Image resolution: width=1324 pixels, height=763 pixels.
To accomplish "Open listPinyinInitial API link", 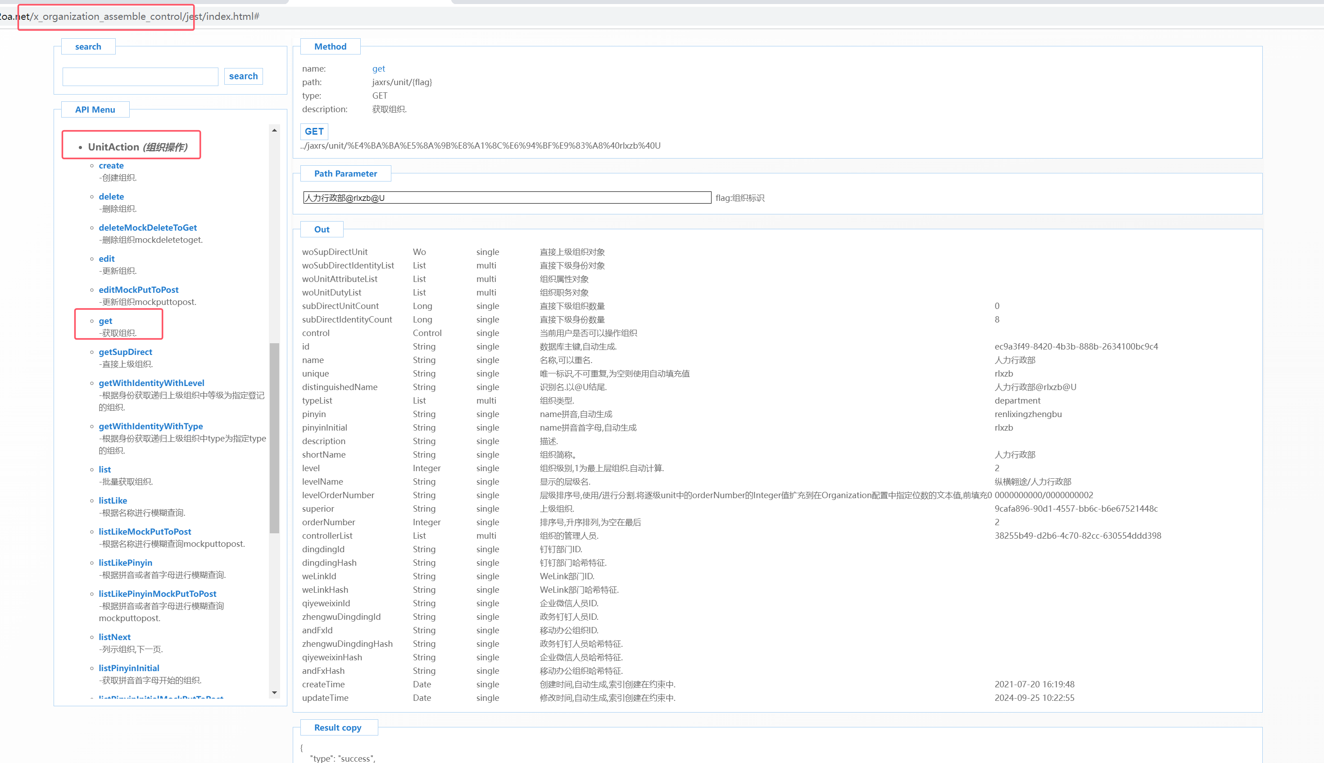I will tap(129, 668).
